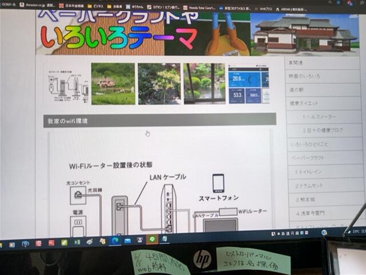Expand the 自動車 bookmarks folder
This screenshot has width=366, height=275.
point(117,7)
